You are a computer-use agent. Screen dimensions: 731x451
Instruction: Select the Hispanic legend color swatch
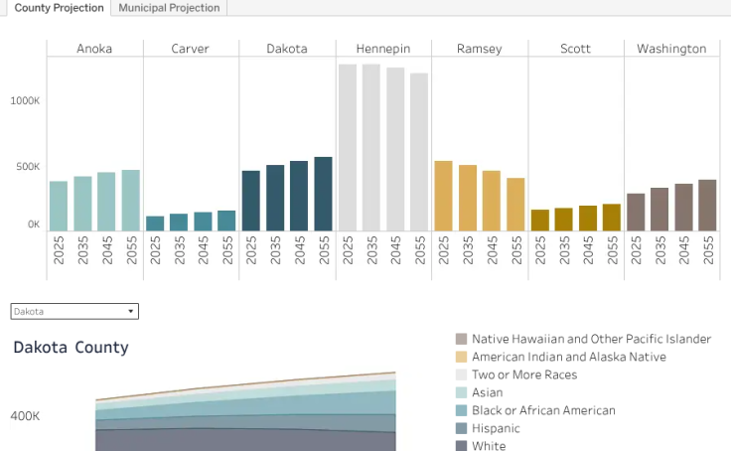point(461,428)
